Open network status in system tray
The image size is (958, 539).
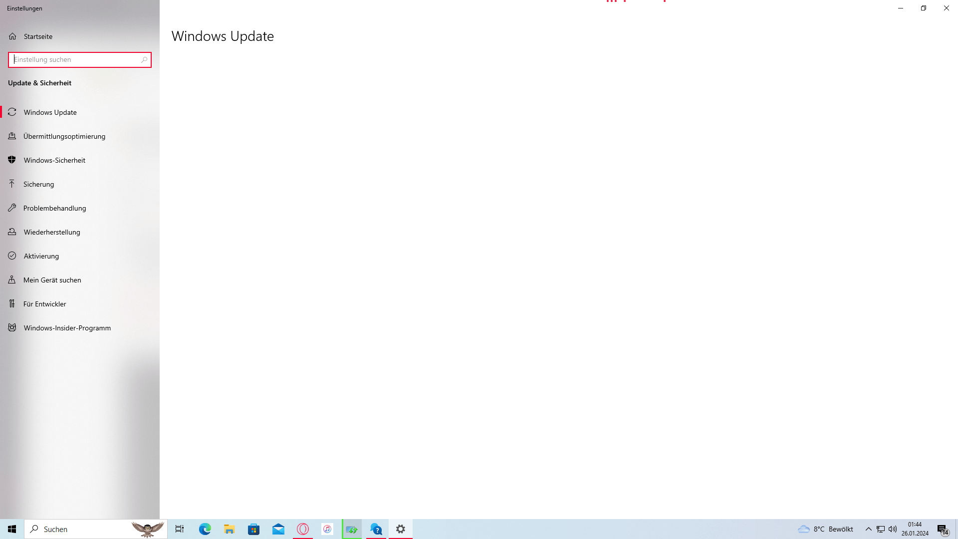pos(881,529)
